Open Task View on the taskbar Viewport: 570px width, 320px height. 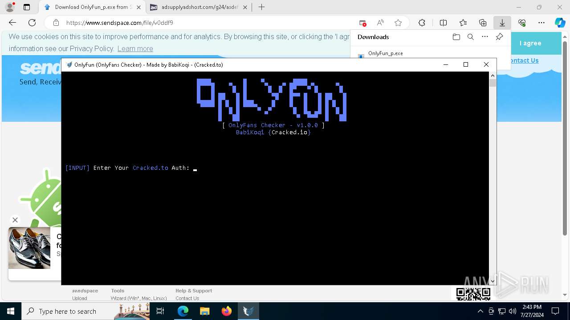(x=160, y=311)
